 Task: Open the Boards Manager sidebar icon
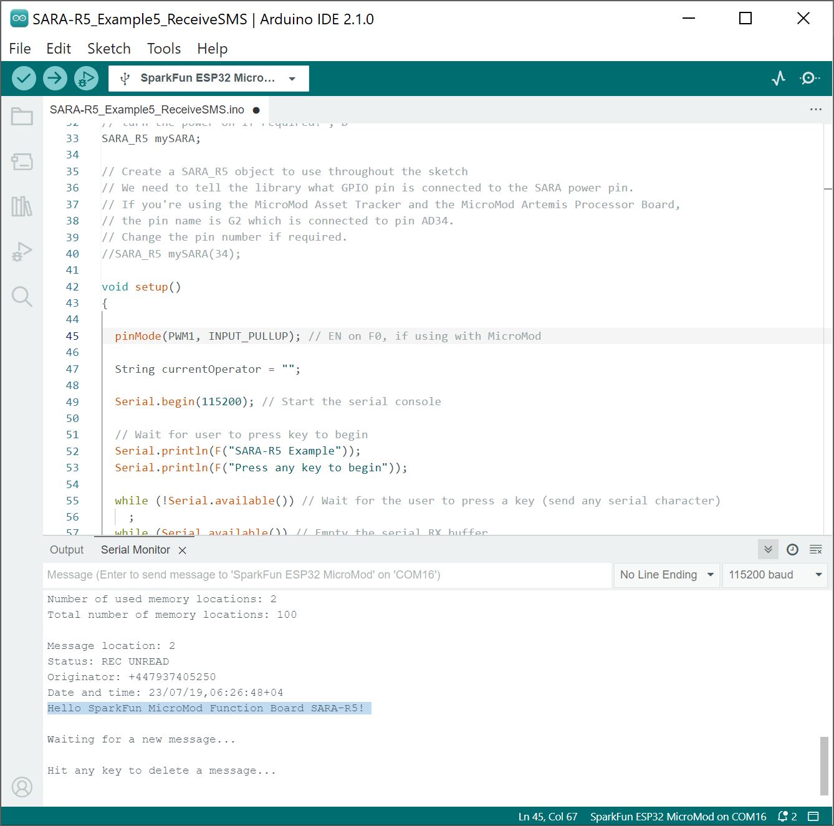[x=22, y=161]
